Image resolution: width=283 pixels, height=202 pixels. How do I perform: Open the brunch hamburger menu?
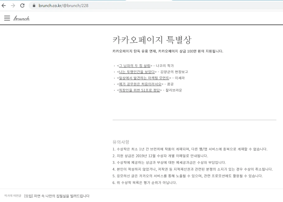(7, 18)
